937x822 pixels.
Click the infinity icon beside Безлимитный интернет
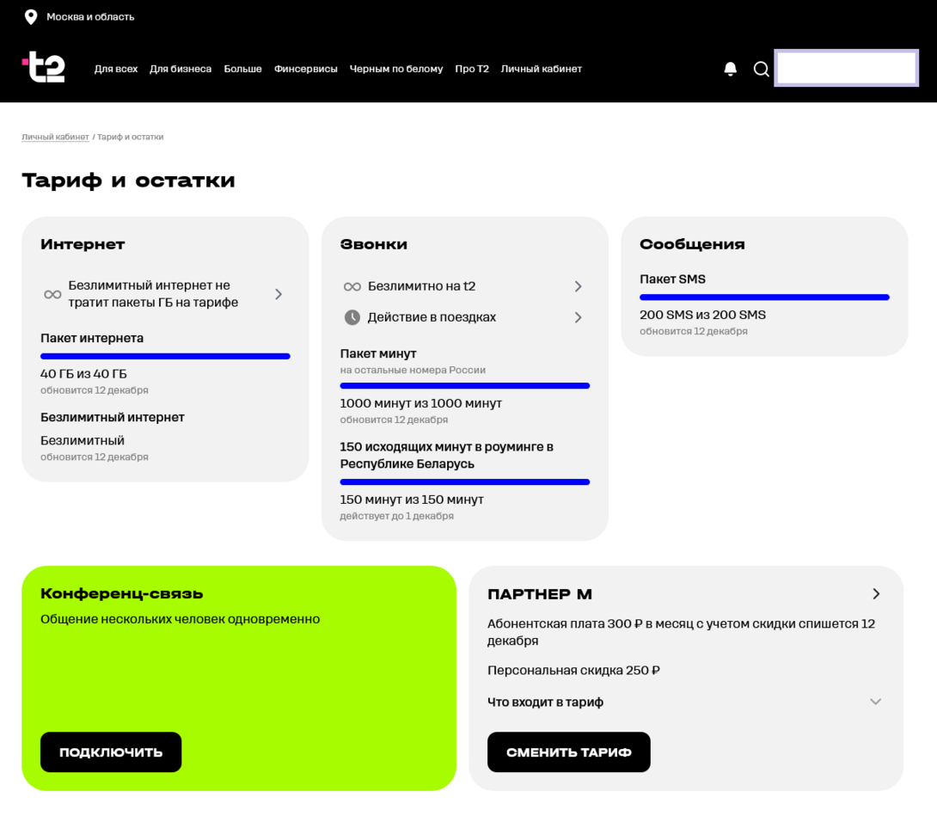tap(52, 294)
